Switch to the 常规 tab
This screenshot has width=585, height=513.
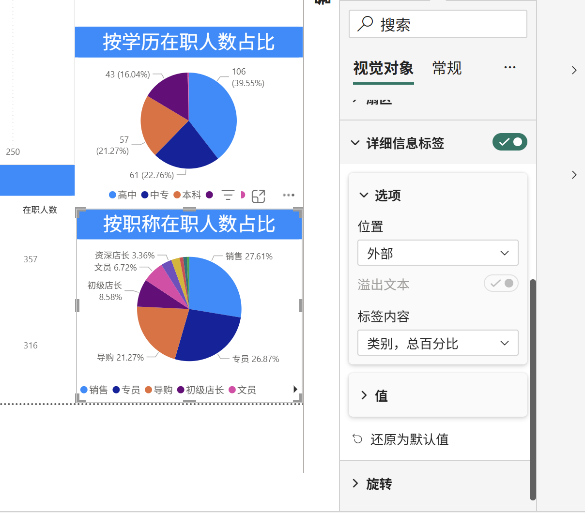[446, 69]
